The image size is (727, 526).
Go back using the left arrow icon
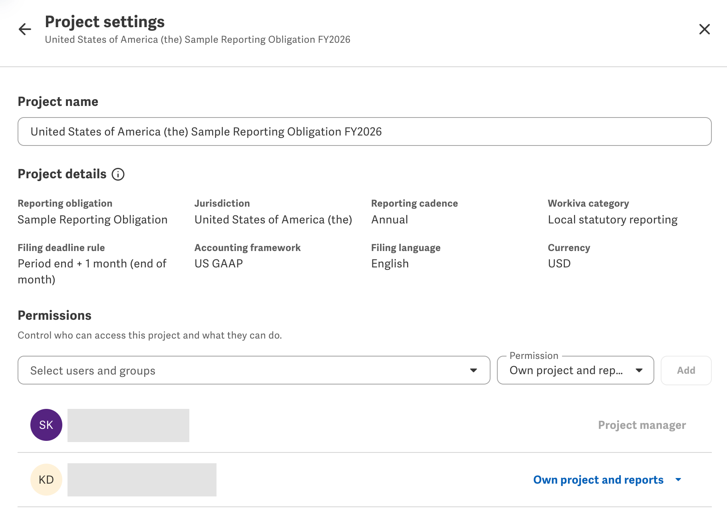tap(25, 29)
